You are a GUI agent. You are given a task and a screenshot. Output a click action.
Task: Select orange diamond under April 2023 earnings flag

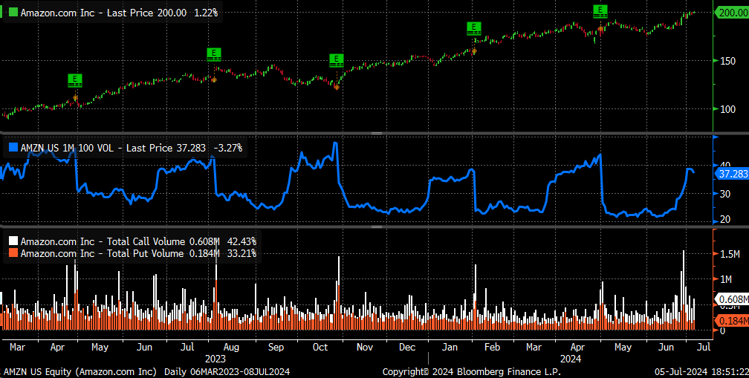click(75, 98)
